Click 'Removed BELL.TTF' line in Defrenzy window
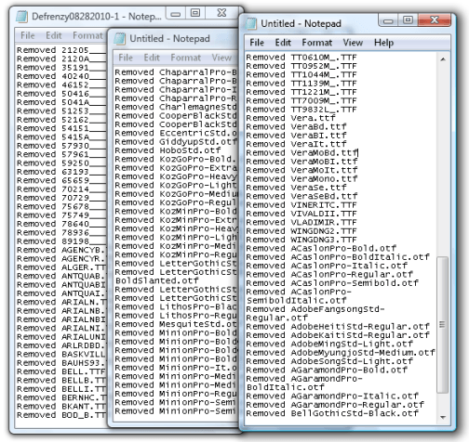This screenshot has height=442, width=469. pyautogui.click(x=61, y=371)
